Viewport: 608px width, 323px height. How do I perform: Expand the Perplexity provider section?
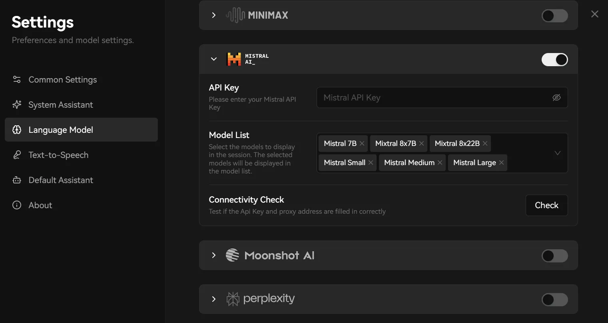pyautogui.click(x=214, y=299)
